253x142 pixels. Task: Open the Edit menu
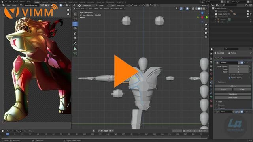pos(10,2)
